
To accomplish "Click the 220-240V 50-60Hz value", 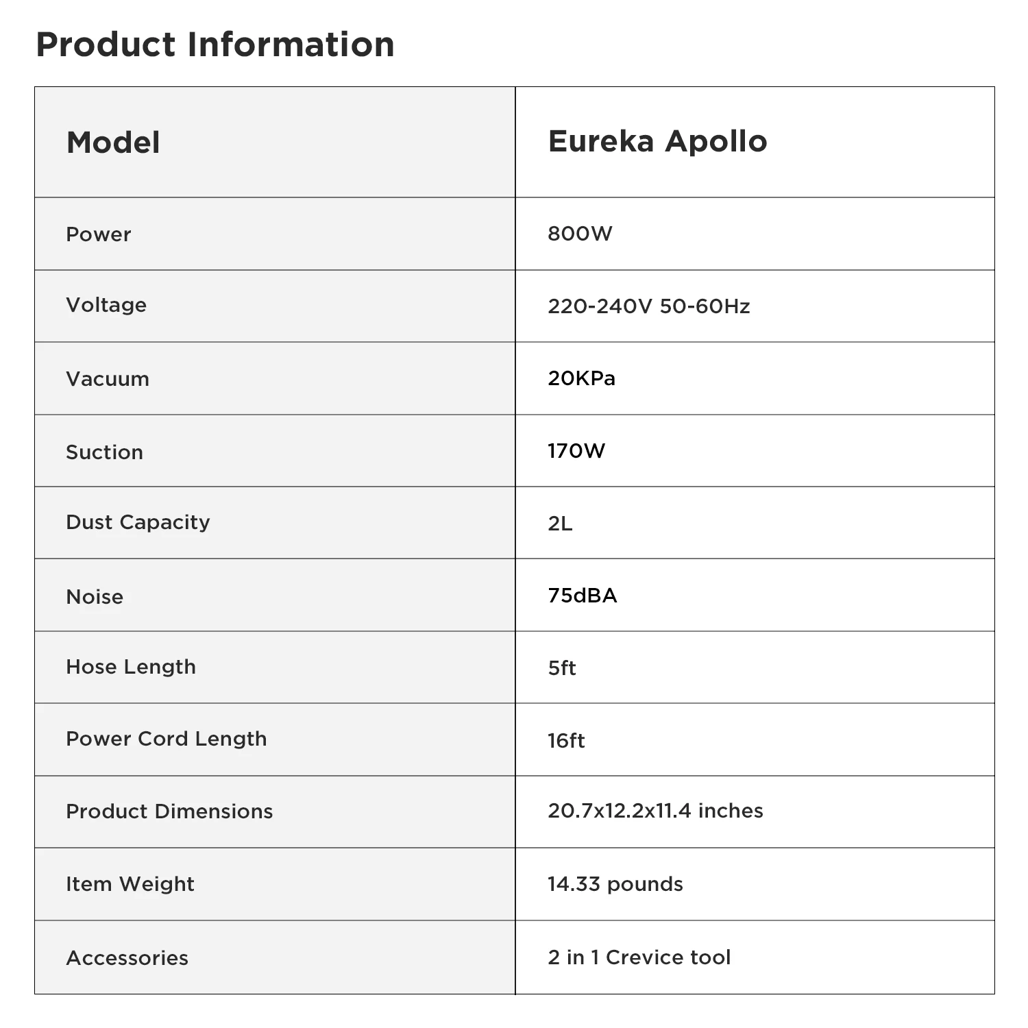I will point(648,306).
